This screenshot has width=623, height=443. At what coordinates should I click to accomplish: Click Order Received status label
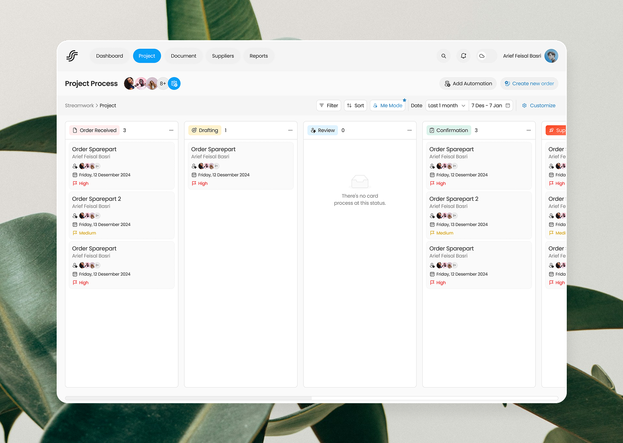click(x=94, y=130)
